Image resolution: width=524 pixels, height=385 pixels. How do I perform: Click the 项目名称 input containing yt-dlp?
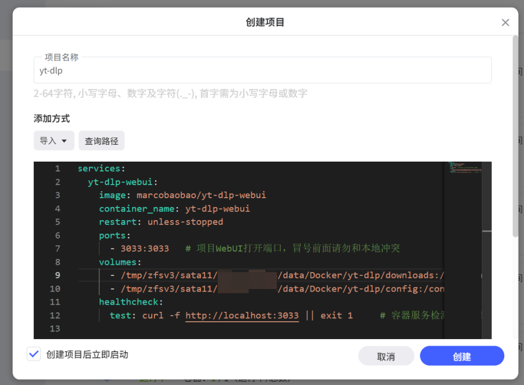pos(263,70)
